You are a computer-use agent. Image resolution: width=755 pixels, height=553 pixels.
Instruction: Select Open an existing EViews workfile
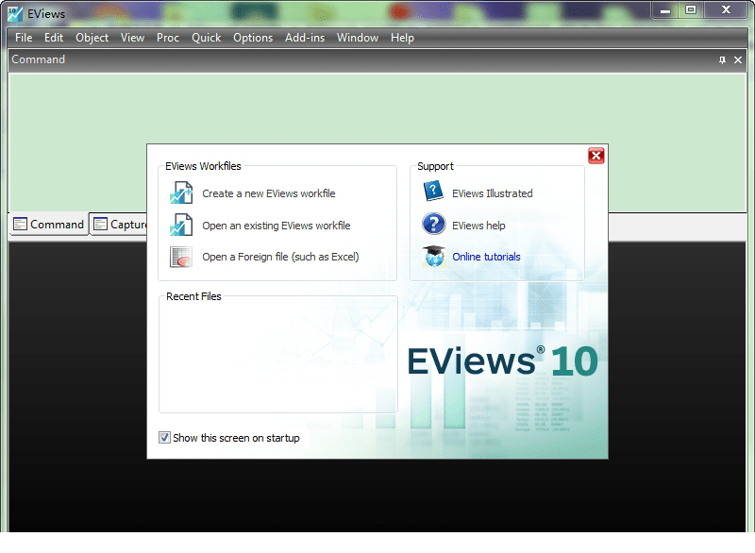(277, 226)
